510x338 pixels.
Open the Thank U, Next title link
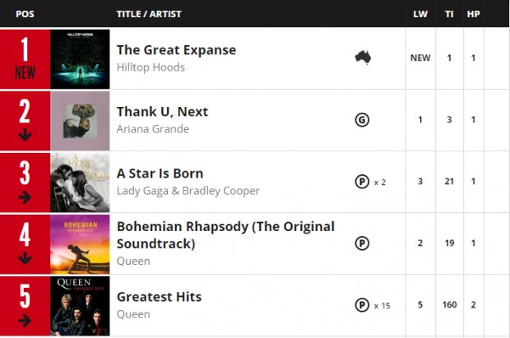click(162, 112)
